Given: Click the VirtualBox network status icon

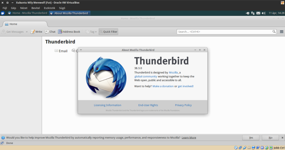Looking at the screenshot, I should [240, 148].
